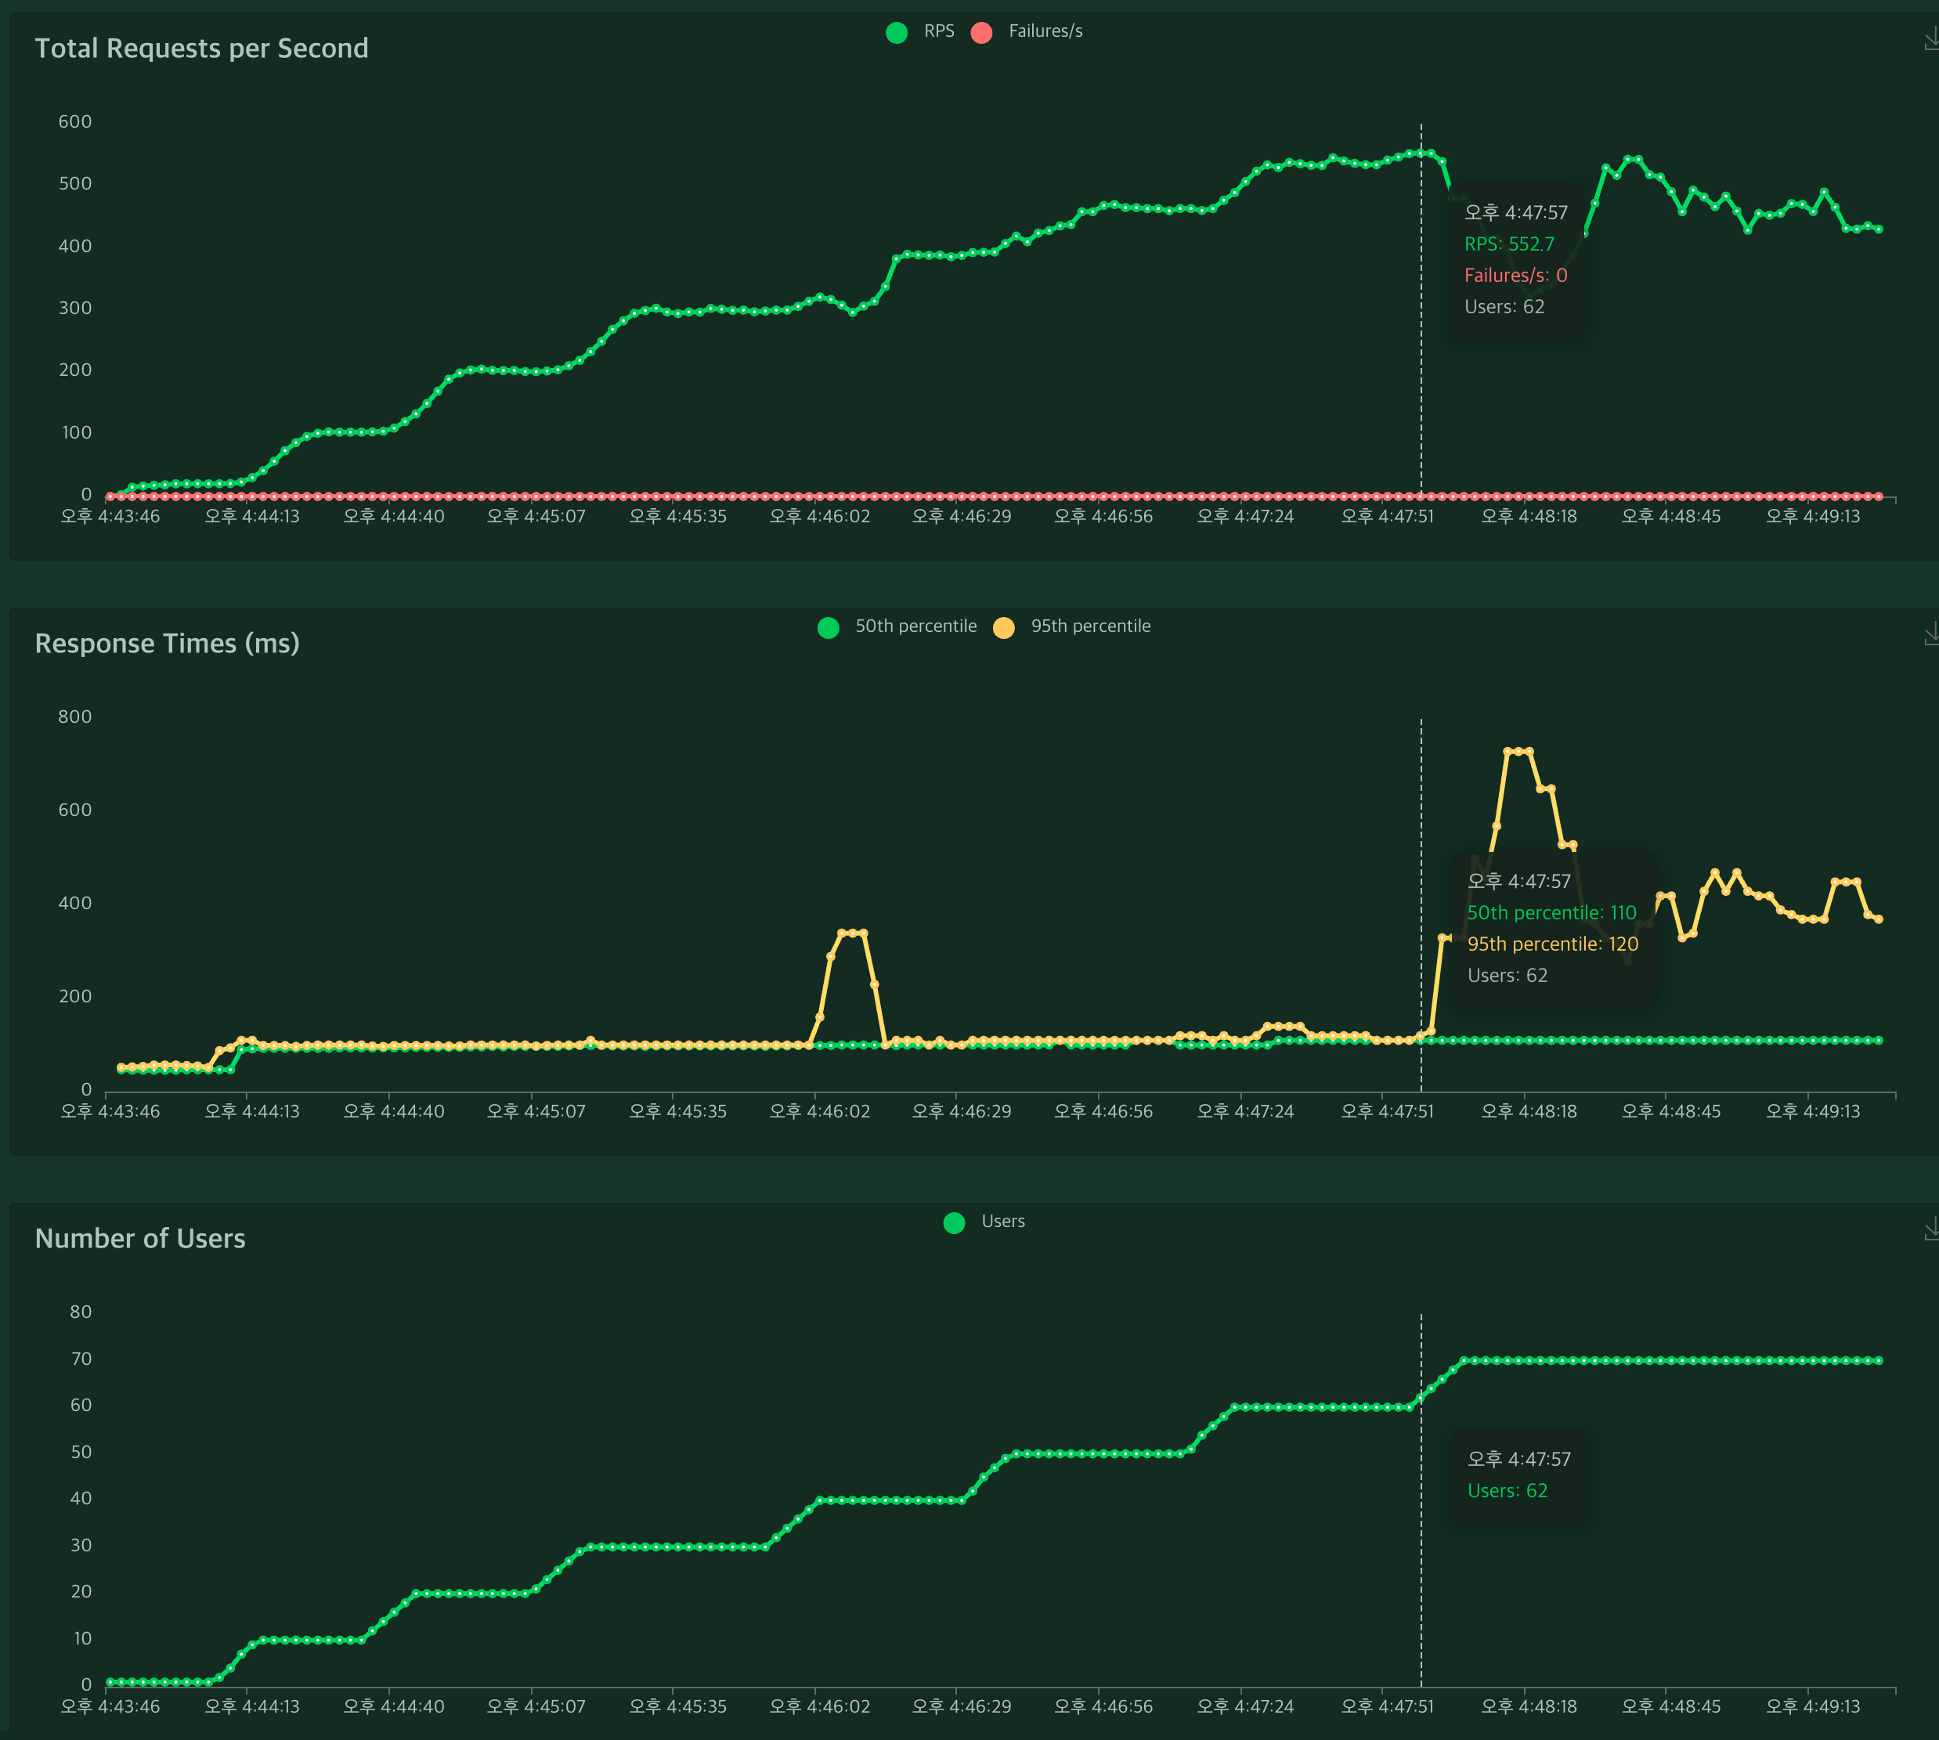The image size is (1939, 1740).
Task: Click the last green RPS data point
Action: coord(1879,229)
